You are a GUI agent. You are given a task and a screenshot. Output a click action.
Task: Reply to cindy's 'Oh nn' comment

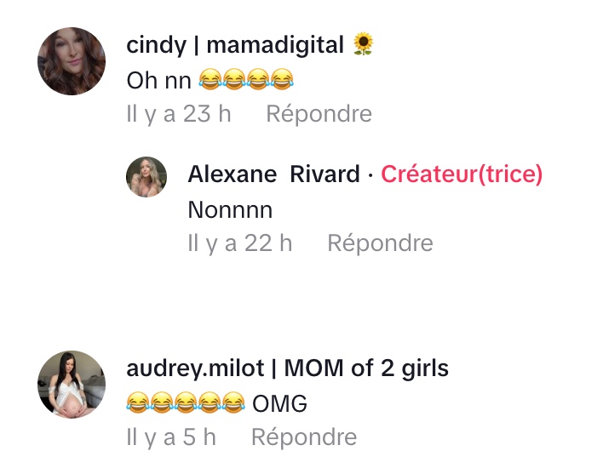click(x=319, y=114)
